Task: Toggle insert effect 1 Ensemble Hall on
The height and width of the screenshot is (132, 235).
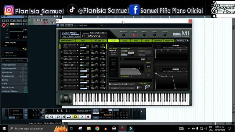Action: click(110, 84)
